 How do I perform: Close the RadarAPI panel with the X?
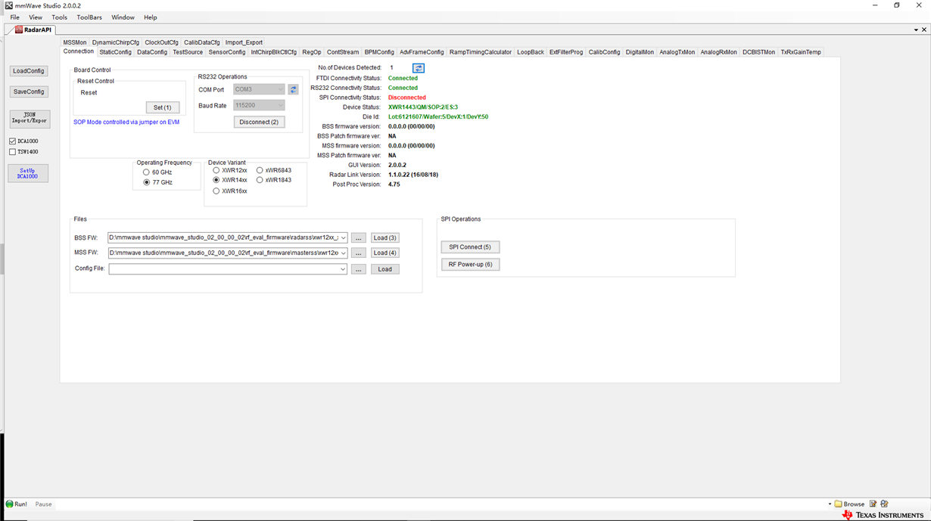(925, 29)
